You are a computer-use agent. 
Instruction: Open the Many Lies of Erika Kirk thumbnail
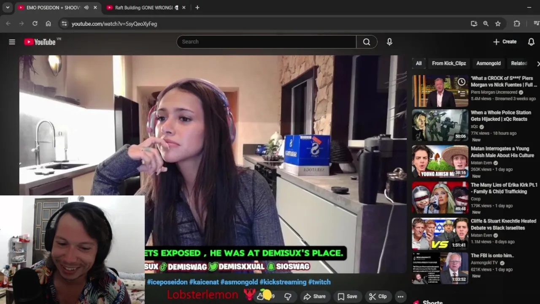tap(440, 198)
